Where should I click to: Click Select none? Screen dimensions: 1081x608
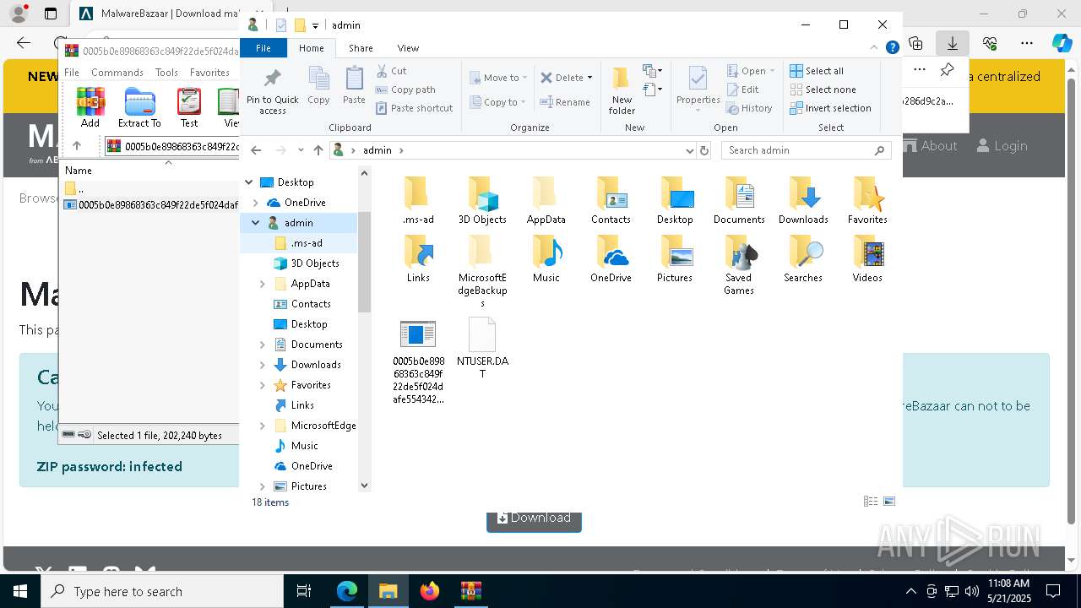point(823,90)
